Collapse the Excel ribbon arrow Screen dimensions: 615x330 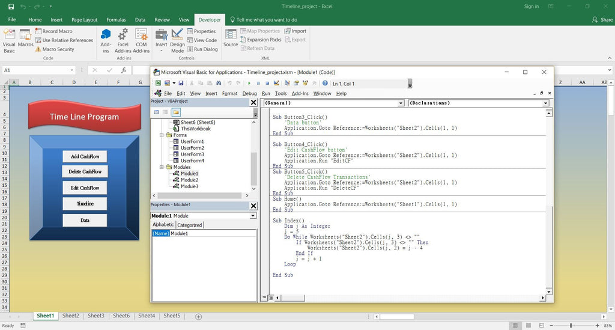(x=610, y=58)
